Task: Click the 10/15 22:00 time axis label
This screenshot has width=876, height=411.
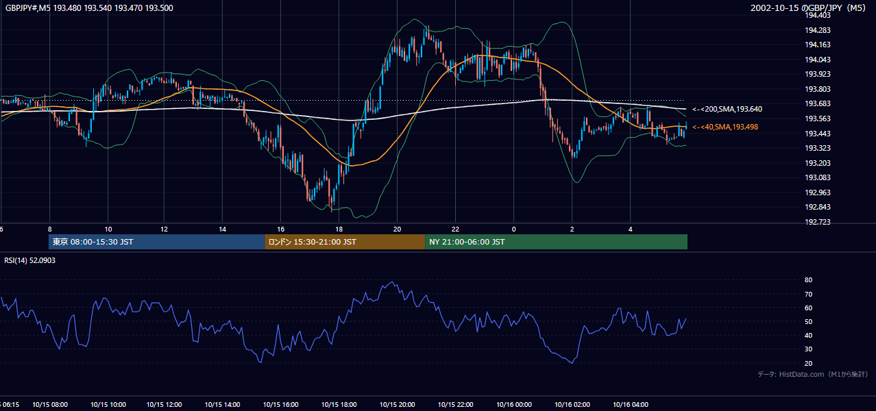Action: (455, 405)
